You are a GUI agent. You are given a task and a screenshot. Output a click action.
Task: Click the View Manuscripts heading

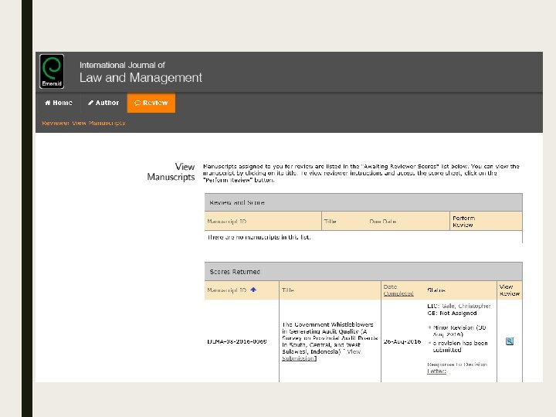(171, 171)
